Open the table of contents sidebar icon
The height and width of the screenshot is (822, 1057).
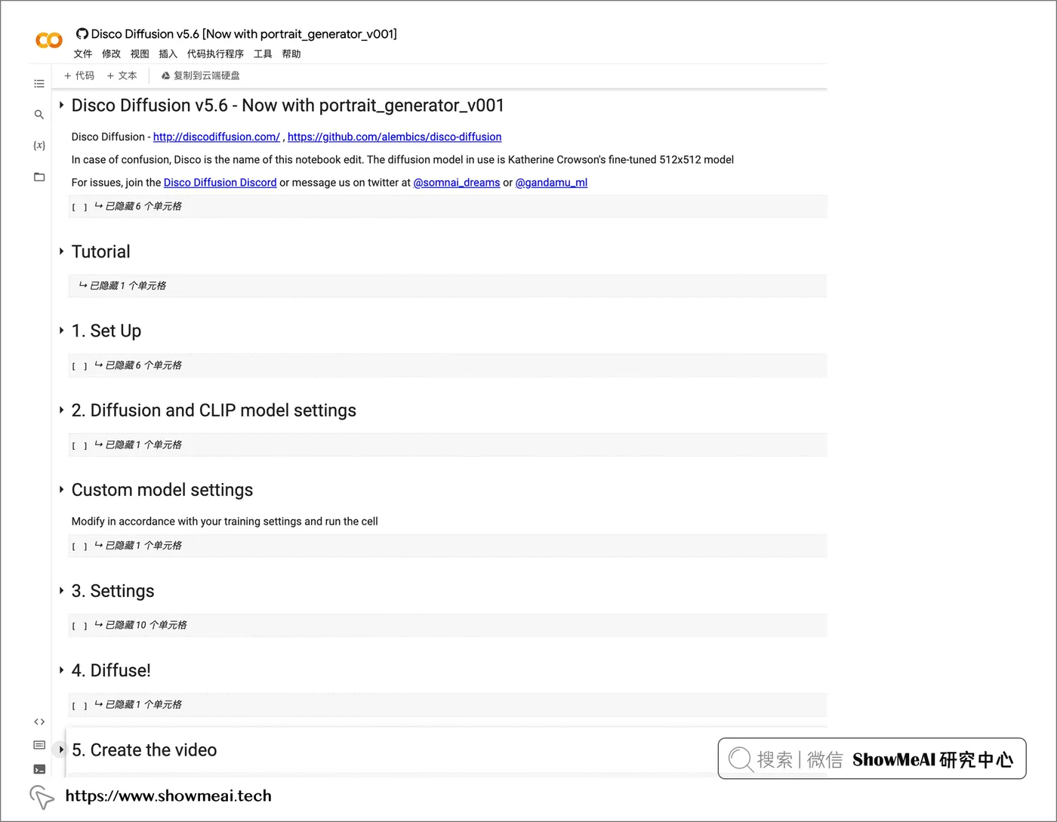coord(39,84)
